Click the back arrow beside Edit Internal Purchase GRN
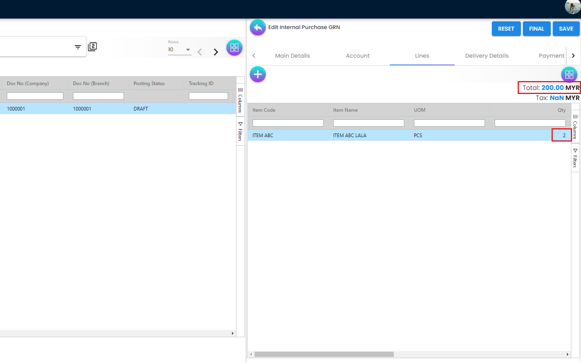This screenshot has width=581, height=363. click(x=257, y=28)
